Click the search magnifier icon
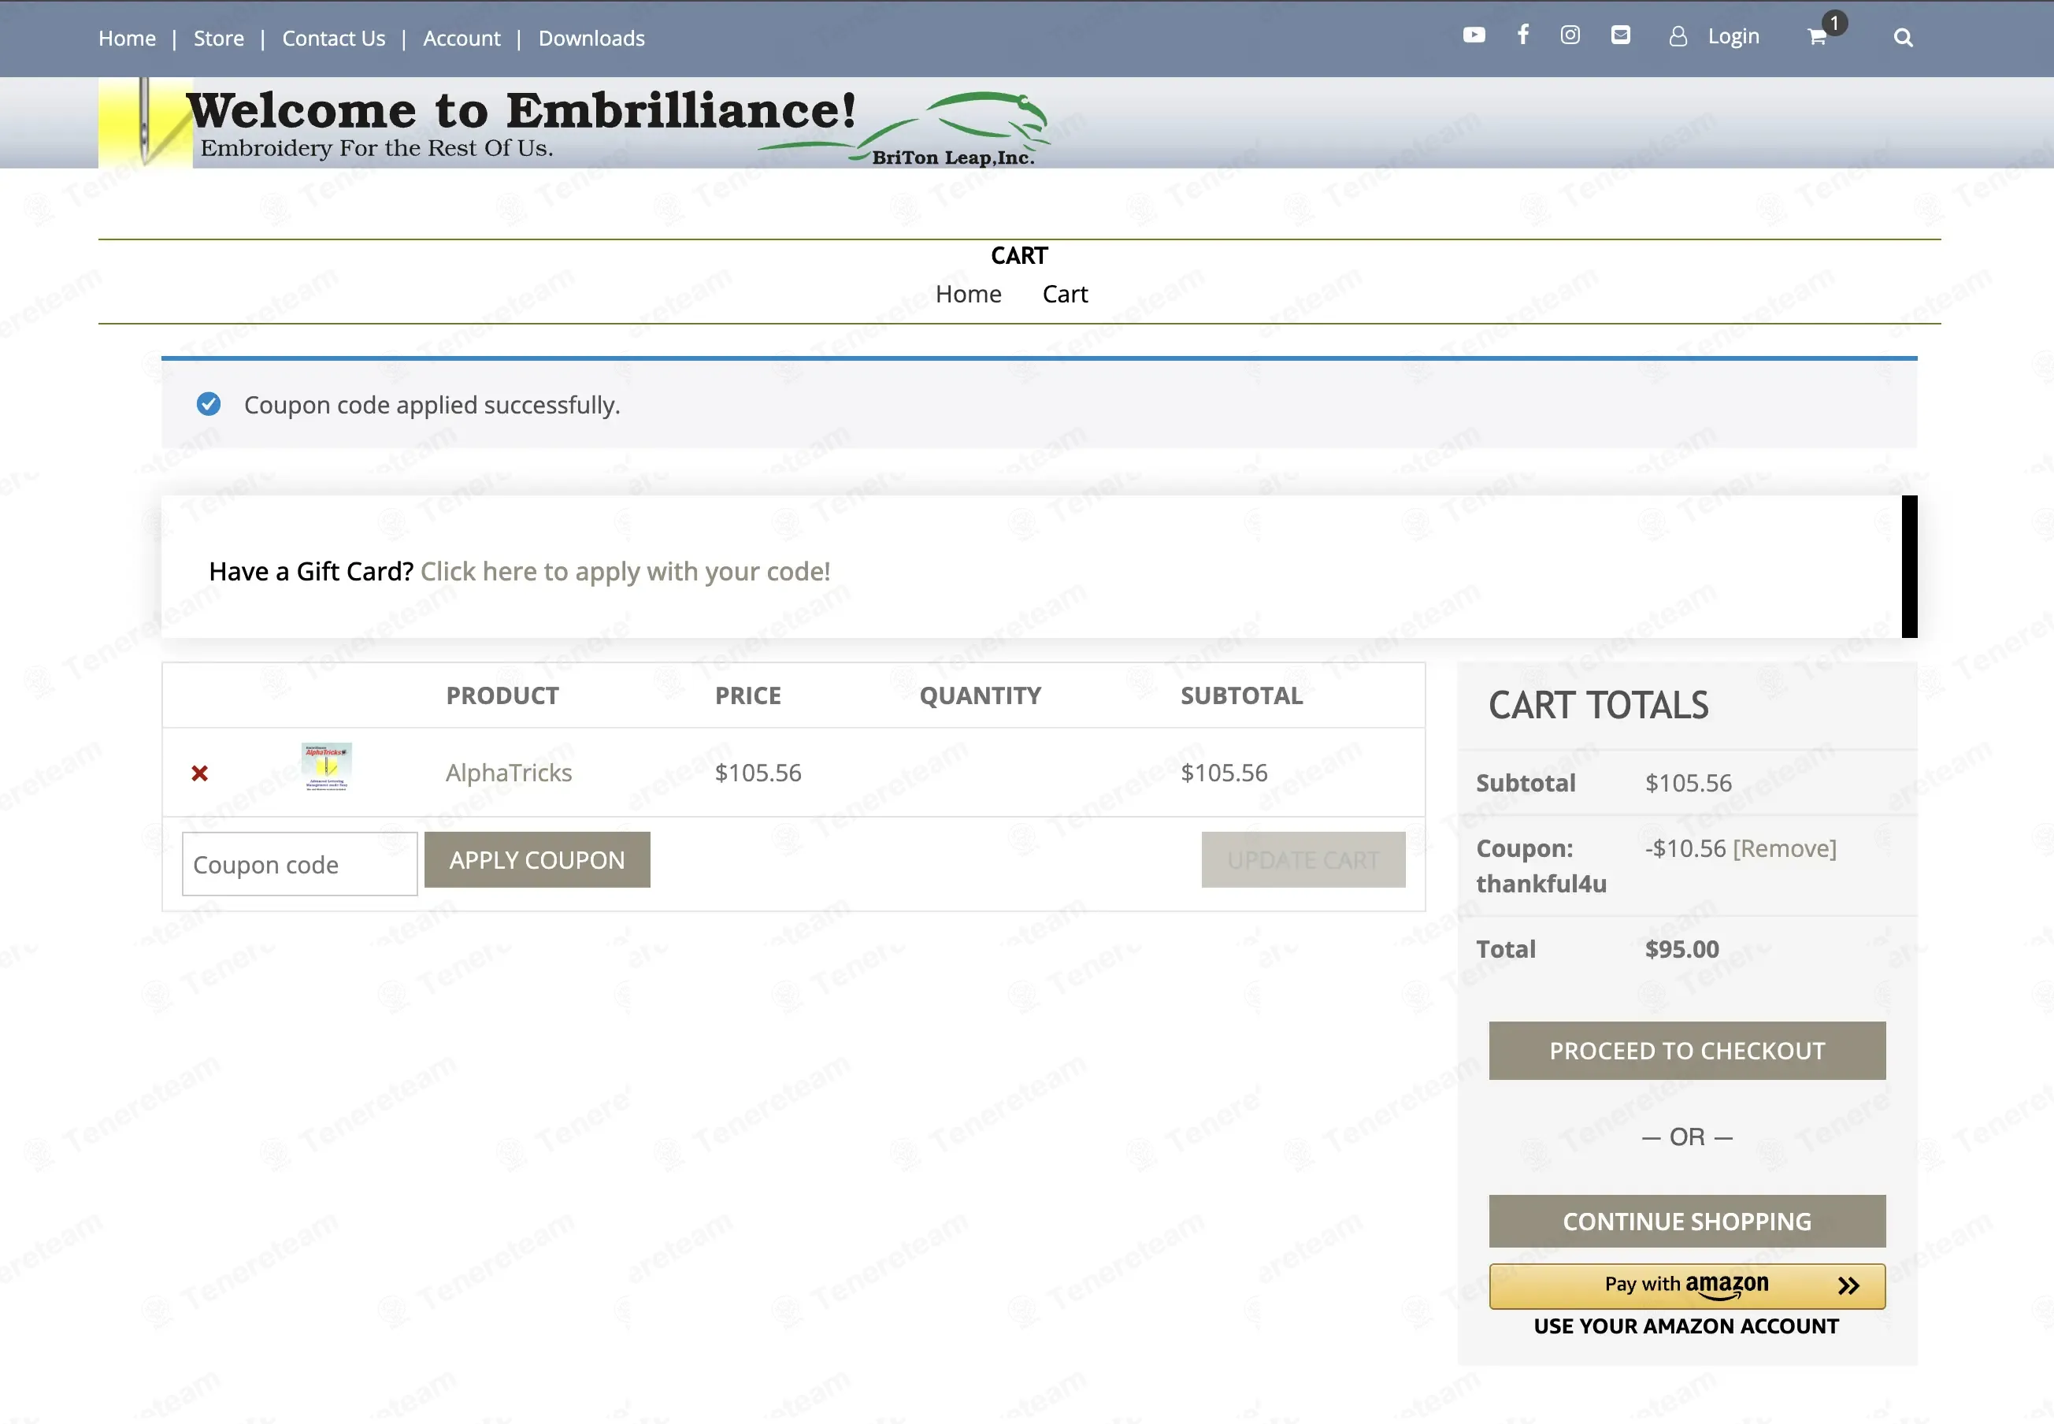Screen dimensions: 2054x1424 click(1902, 38)
